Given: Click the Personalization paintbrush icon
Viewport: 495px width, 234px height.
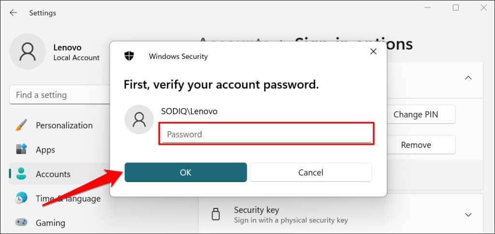Looking at the screenshot, I should click(21, 125).
